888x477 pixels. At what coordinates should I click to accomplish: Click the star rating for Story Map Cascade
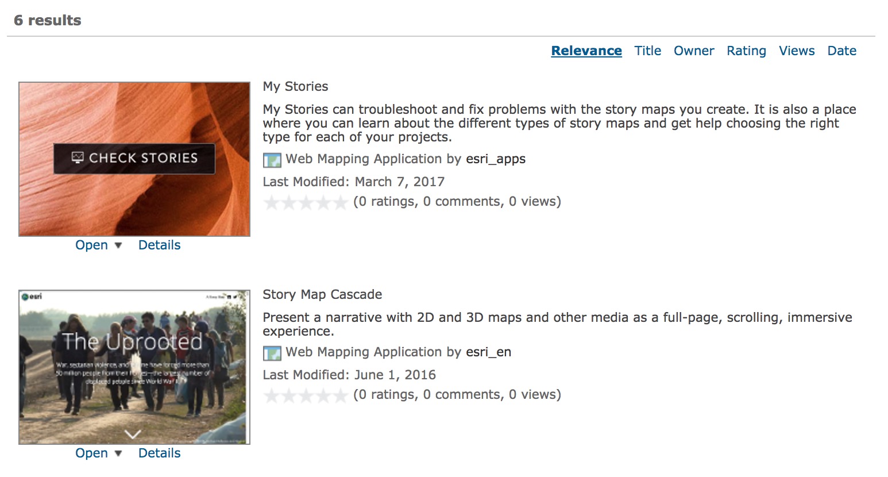pos(306,395)
